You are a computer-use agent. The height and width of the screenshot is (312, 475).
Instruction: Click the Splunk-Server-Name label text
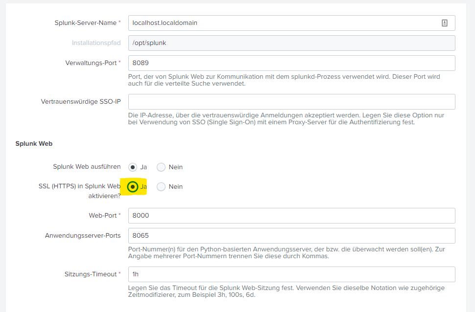click(85, 23)
